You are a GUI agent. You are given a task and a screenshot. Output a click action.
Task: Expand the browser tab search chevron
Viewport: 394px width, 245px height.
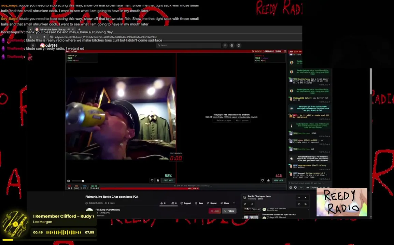(x=30, y=30)
